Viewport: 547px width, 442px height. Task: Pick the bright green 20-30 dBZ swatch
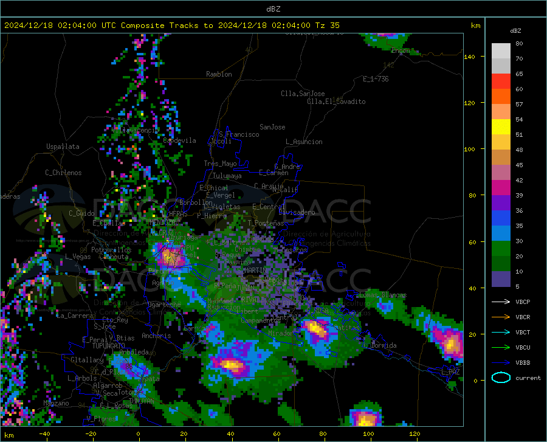tap(501, 249)
